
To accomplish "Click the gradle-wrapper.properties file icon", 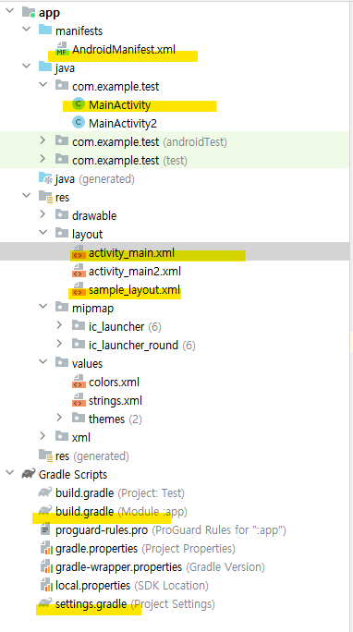I will click(45, 567).
